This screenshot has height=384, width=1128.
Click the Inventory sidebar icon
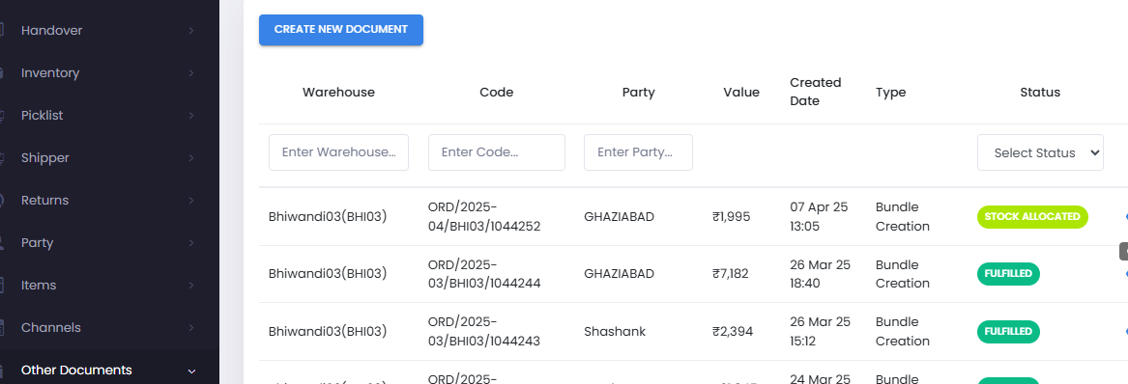coord(2,73)
